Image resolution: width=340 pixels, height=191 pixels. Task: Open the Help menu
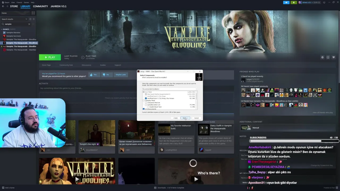point(32,2)
